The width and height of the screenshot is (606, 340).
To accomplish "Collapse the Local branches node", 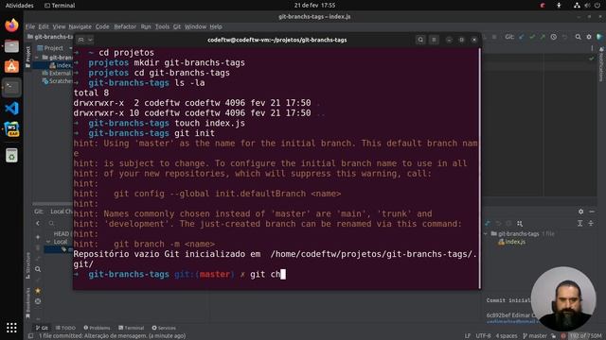I will click(48, 242).
